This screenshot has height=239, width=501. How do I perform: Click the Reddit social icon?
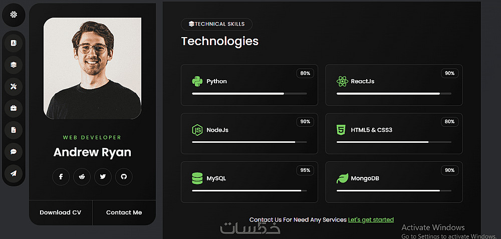click(x=82, y=177)
